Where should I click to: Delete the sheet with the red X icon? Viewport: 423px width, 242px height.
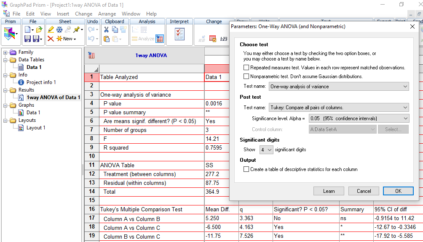coord(51,39)
